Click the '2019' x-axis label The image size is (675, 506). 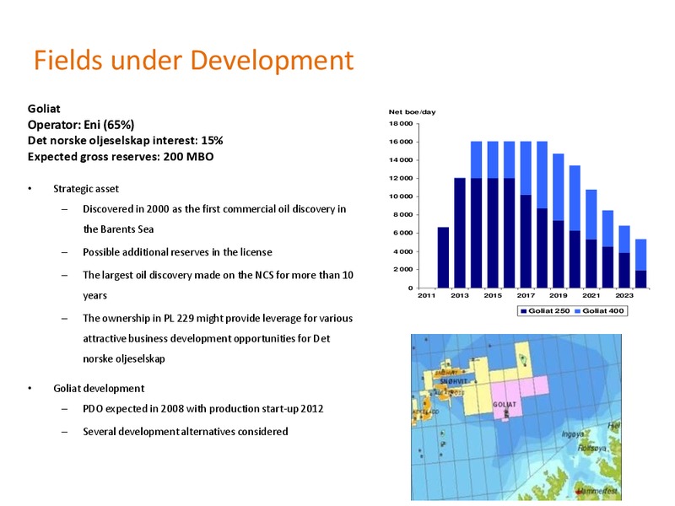point(559,296)
